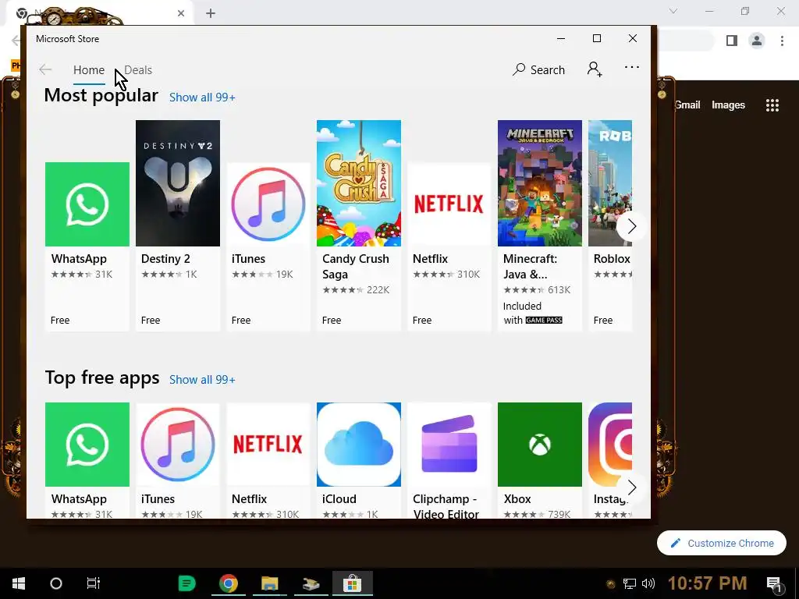Open the notification action center icon
The width and height of the screenshot is (799, 599).
click(x=774, y=584)
